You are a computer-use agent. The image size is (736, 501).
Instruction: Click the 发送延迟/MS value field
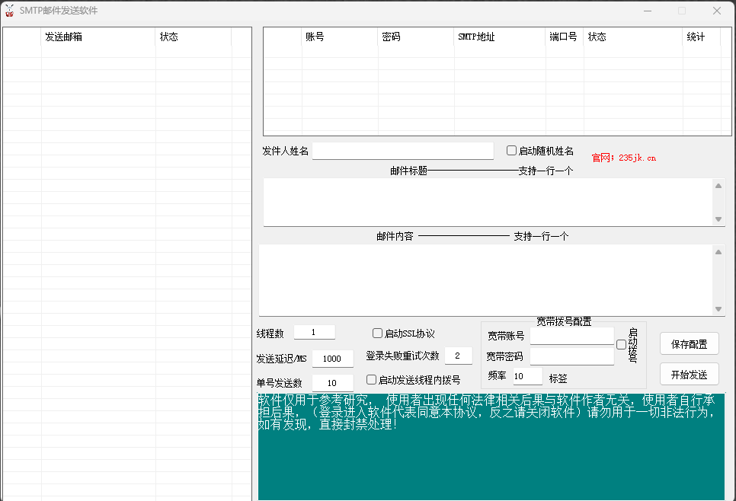point(332,359)
